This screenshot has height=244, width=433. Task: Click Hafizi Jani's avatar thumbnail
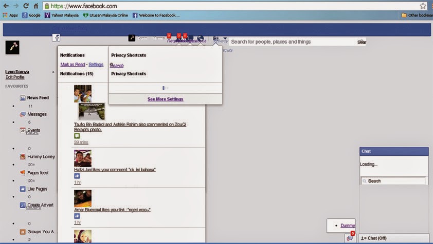click(83, 158)
